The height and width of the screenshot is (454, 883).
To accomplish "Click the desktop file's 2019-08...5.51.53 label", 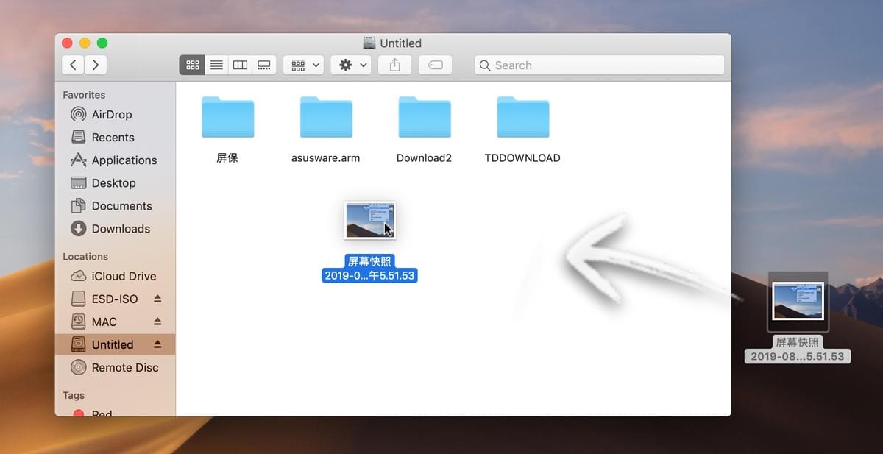I will tap(798, 356).
